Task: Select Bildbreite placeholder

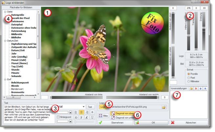Action: [17, 34]
